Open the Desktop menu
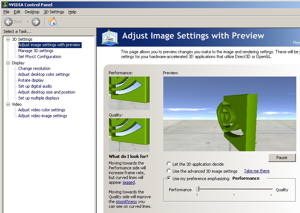300x213 pixels. (x=32, y=12)
